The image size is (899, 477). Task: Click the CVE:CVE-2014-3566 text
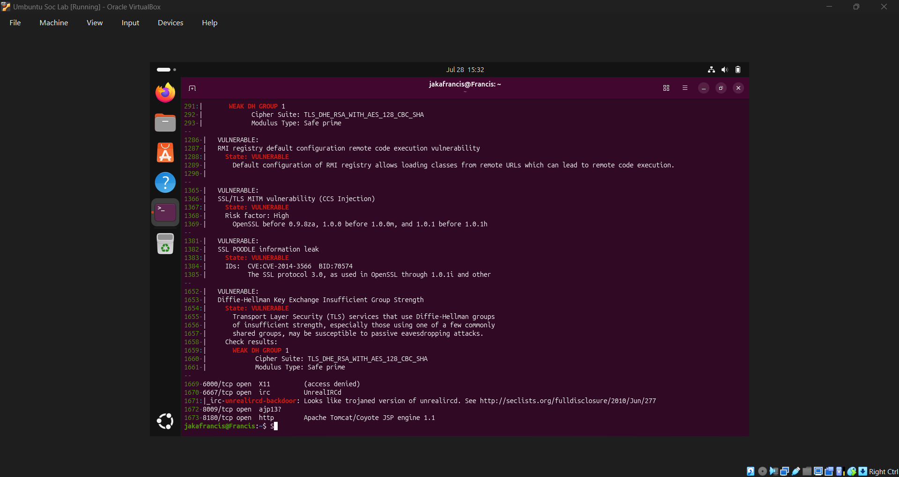click(280, 266)
